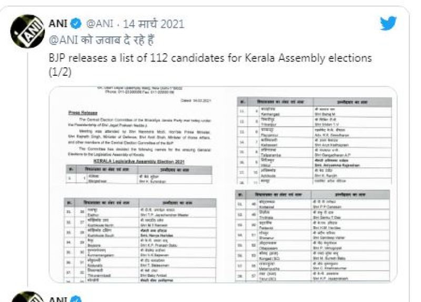Click the blue Twitter bird logo
Viewport: 421px width, 302px height.
[388, 23]
